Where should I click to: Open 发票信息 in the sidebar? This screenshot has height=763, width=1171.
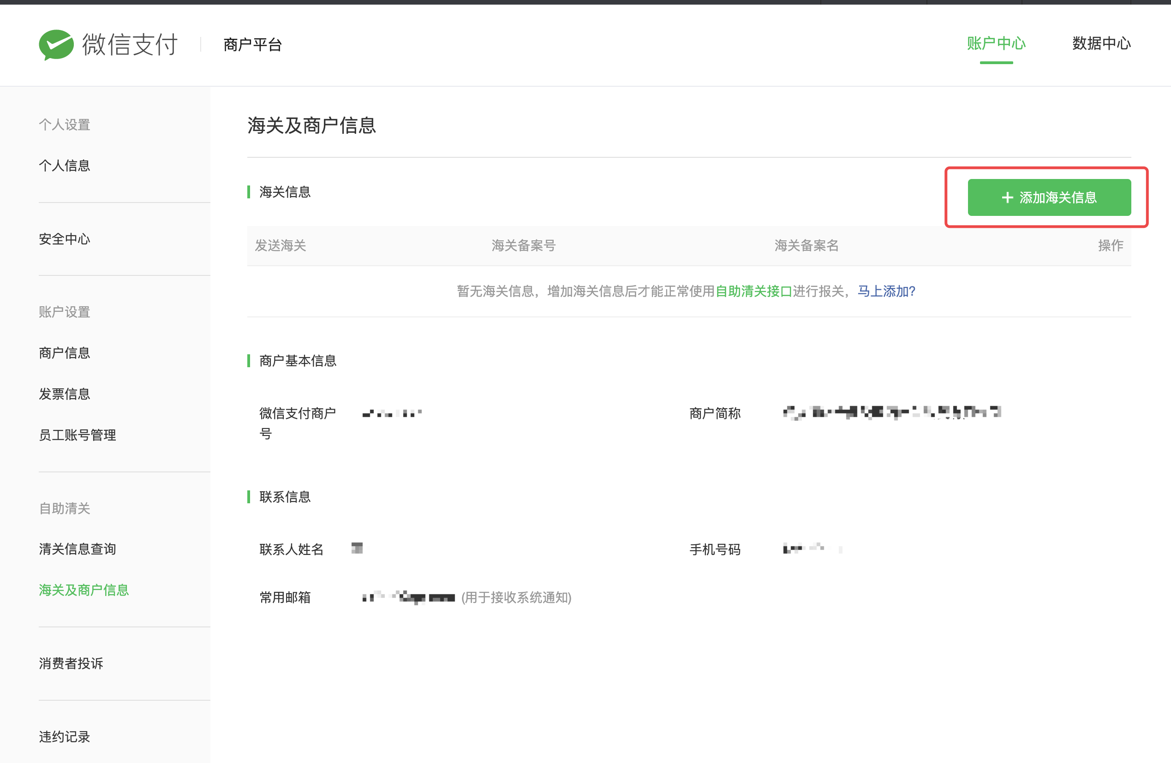click(x=65, y=393)
